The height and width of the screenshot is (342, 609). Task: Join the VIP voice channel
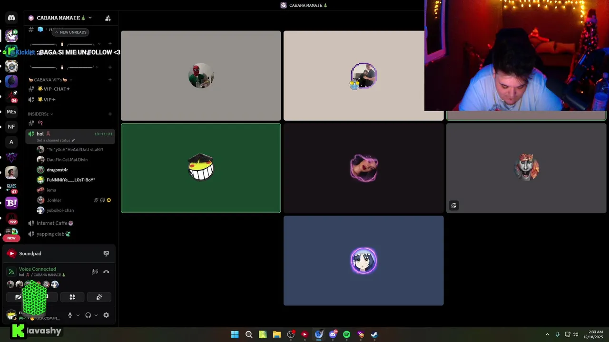tap(70, 100)
